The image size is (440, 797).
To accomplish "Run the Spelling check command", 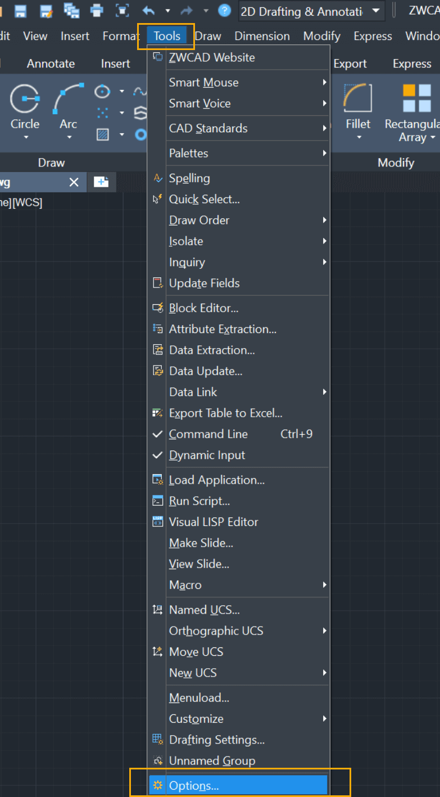I will pyautogui.click(x=238, y=178).
